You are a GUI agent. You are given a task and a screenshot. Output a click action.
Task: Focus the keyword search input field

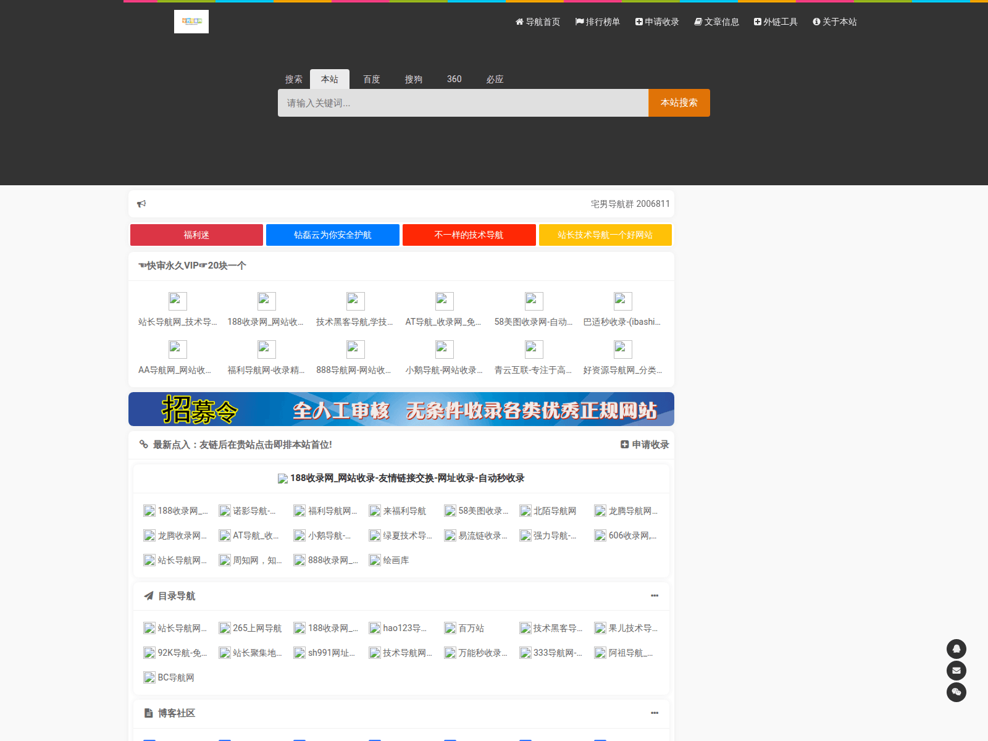point(463,103)
